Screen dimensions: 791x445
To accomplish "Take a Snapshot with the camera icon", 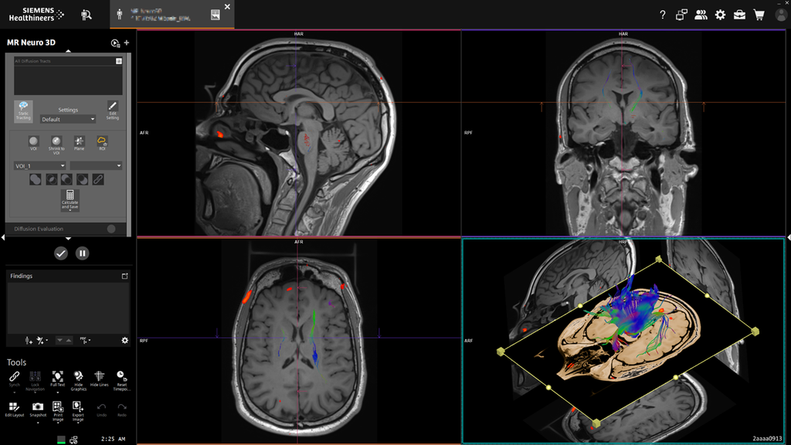I will coord(37,407).
